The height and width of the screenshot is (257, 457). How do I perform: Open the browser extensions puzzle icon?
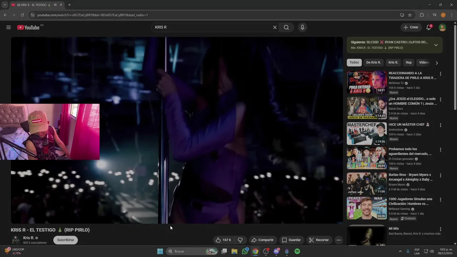[422, 15]
